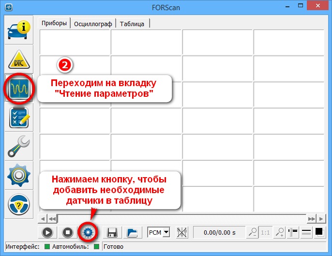Click the Интерфейс status indicator
The height and width of the screenshot is (256, 332).
tap(47, 247)
